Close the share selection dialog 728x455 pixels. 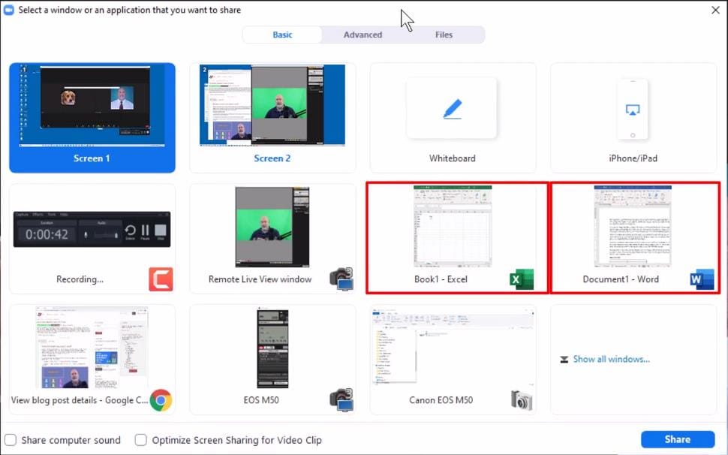715,11
